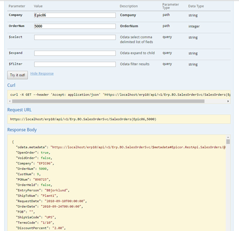Click the "Plant1" ShipToNum value

49,196
